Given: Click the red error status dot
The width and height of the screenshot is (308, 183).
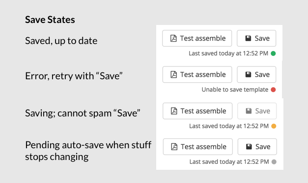Looking at the screenshot, I should pyautogui.click(x=273, y=90).
